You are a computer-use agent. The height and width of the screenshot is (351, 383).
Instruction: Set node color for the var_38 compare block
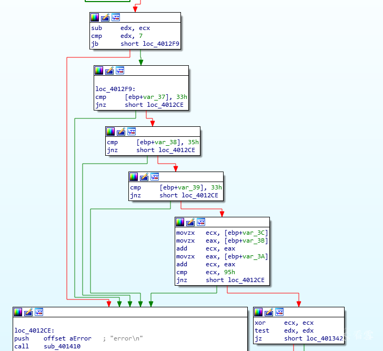point(110,132)
